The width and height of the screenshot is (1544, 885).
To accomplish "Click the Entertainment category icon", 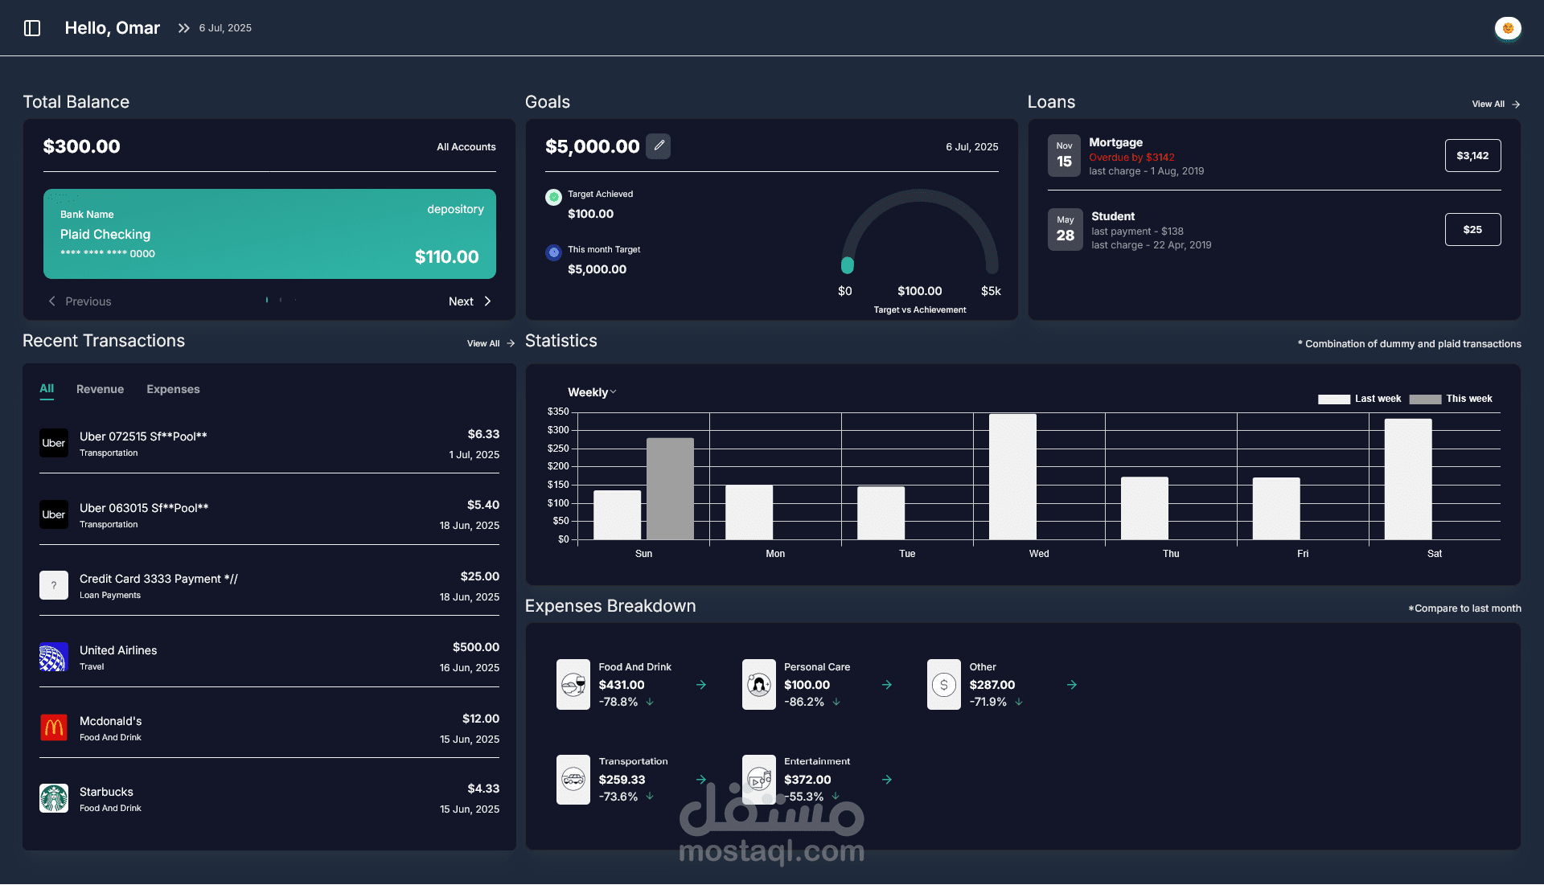I will pyautogui.click(x=758, y=780).
